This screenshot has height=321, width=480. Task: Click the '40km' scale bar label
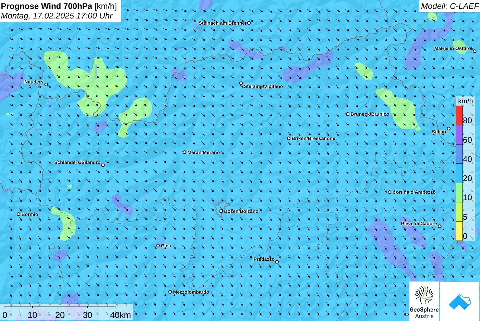120,315
